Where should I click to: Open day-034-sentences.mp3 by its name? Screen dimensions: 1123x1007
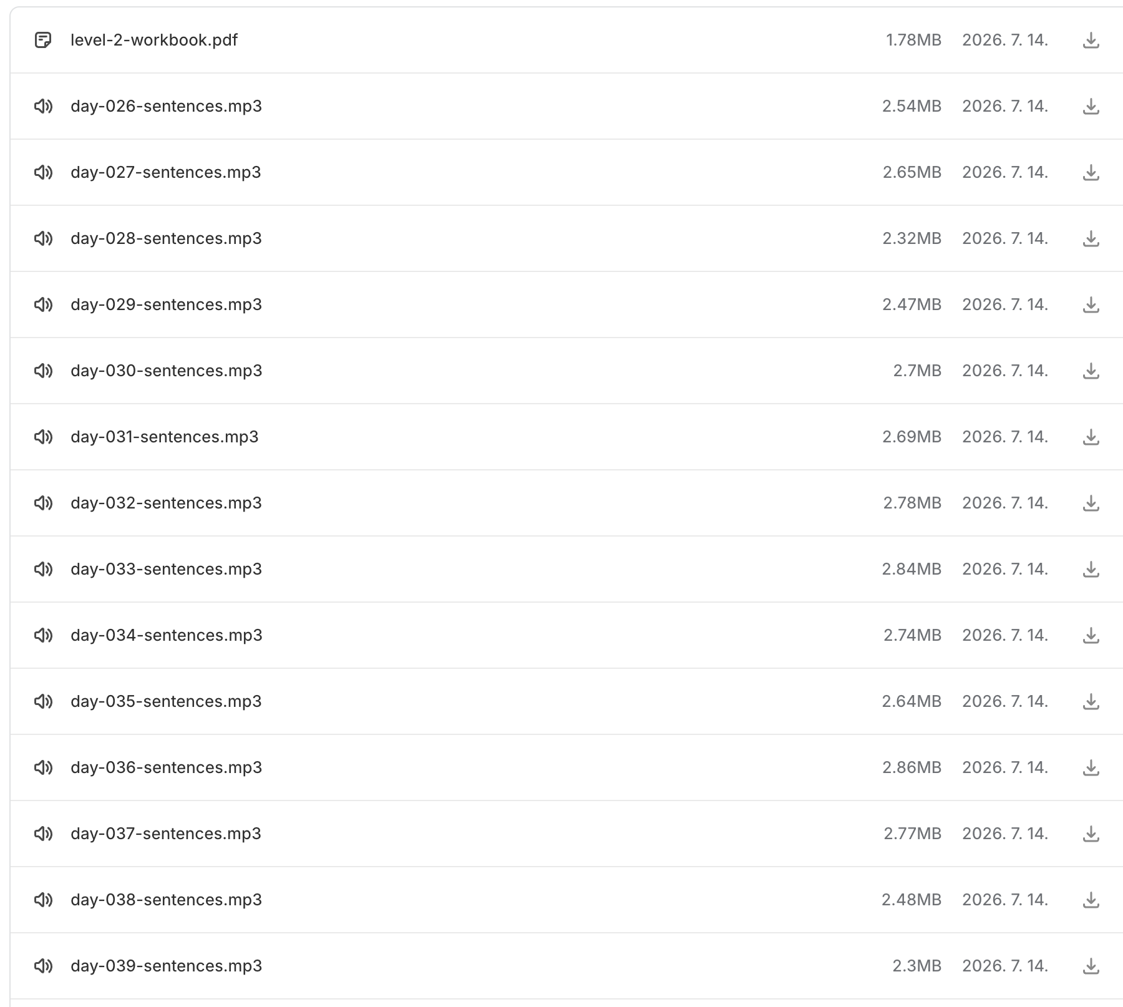167,635
